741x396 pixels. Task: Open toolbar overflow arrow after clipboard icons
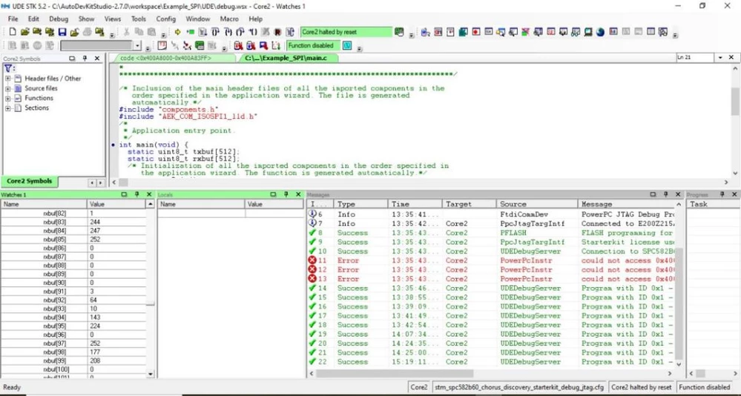click(163, 35)
